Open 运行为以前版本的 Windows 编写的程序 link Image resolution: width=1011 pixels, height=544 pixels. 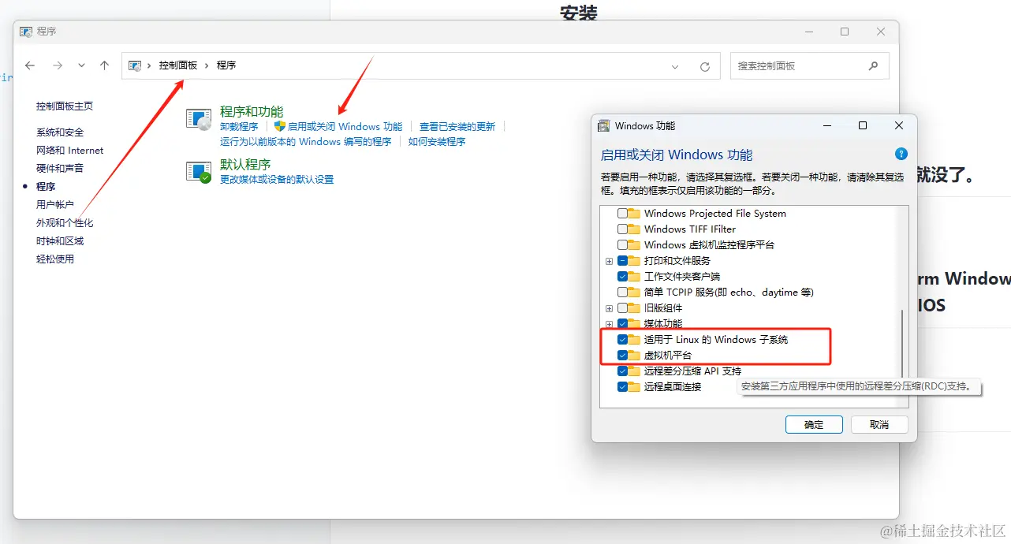point(306,142)
